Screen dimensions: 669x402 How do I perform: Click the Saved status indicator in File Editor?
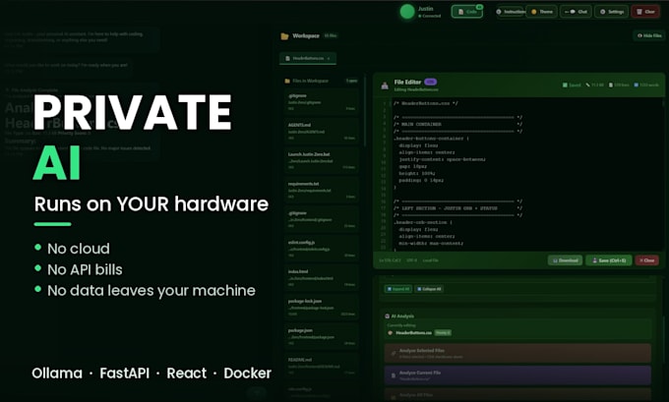pyautogui.click(x=572, y=85)
